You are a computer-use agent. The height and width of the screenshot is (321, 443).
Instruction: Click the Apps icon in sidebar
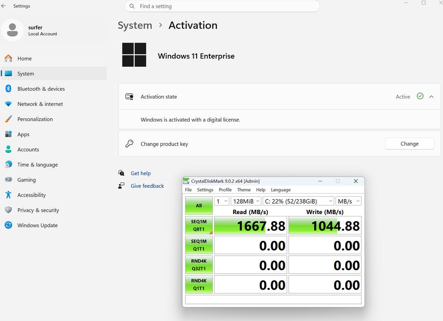(x=8, y=134)
